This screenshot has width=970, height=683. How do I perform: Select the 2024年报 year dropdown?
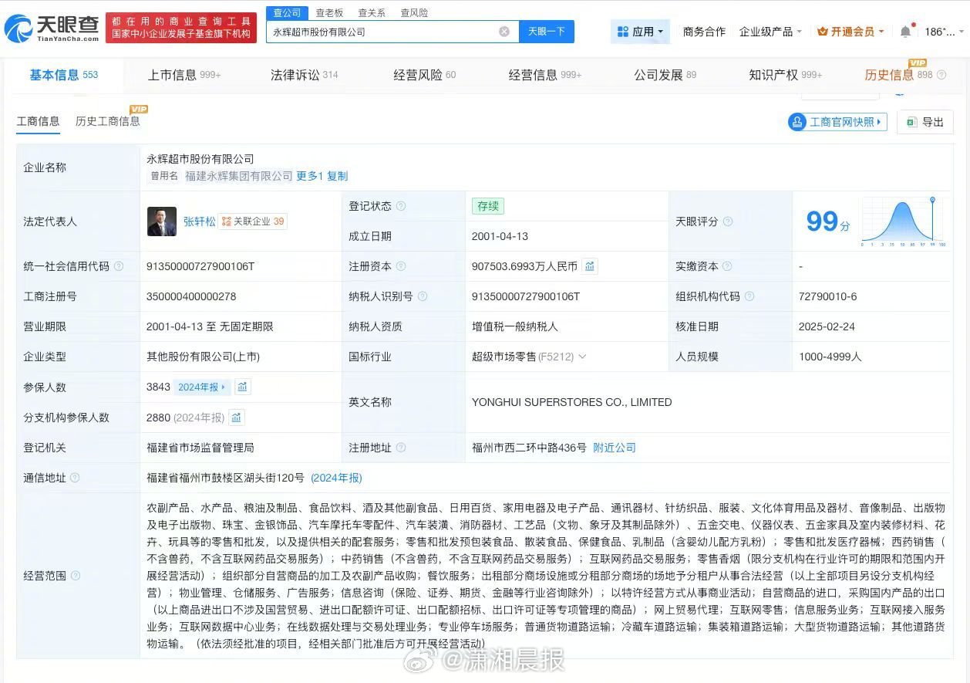pos(202,387)
